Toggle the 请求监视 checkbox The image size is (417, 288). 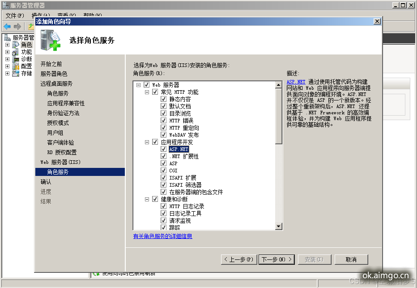coord(164,221)
